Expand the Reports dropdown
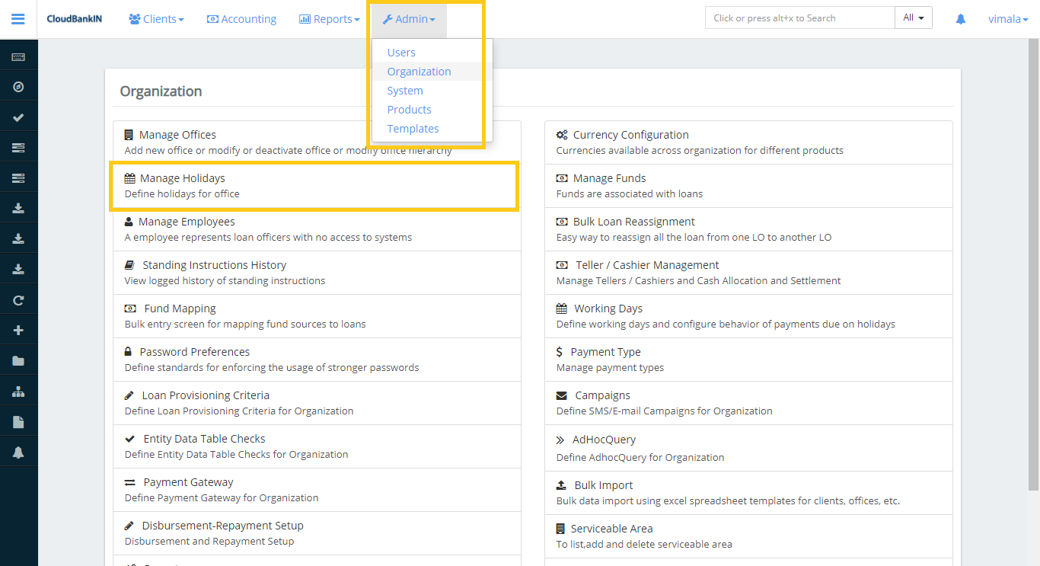Viewport: 1040px width, 566px height. pyautogui.click(x=329, y=19)
